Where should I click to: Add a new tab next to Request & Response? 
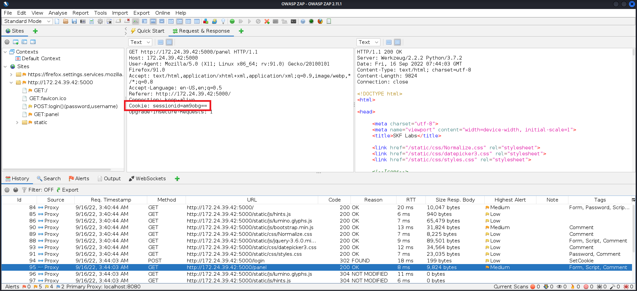pos(241,31)
